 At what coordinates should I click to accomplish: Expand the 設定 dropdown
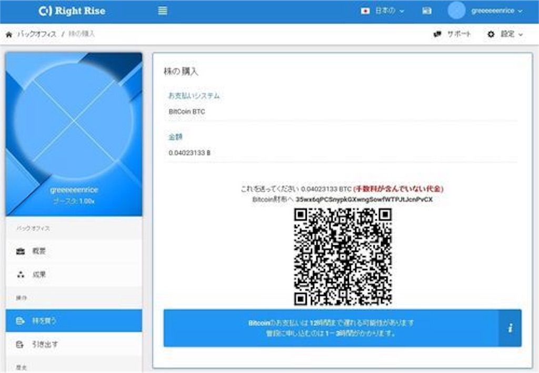(x=512, y=34)
